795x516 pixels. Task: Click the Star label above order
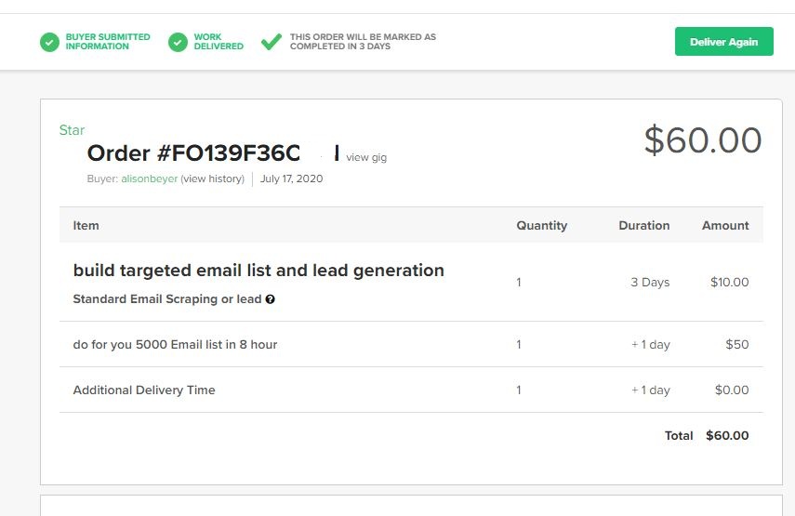point(72,130)
